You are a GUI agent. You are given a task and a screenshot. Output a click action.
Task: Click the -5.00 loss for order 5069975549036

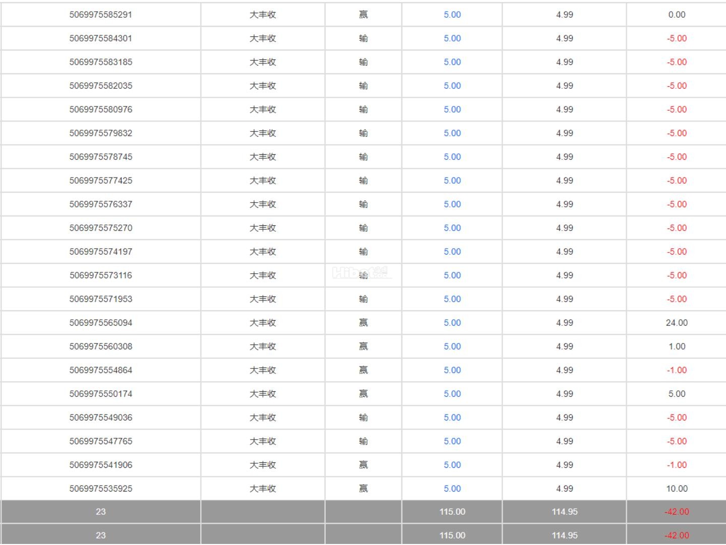(676, 417)
